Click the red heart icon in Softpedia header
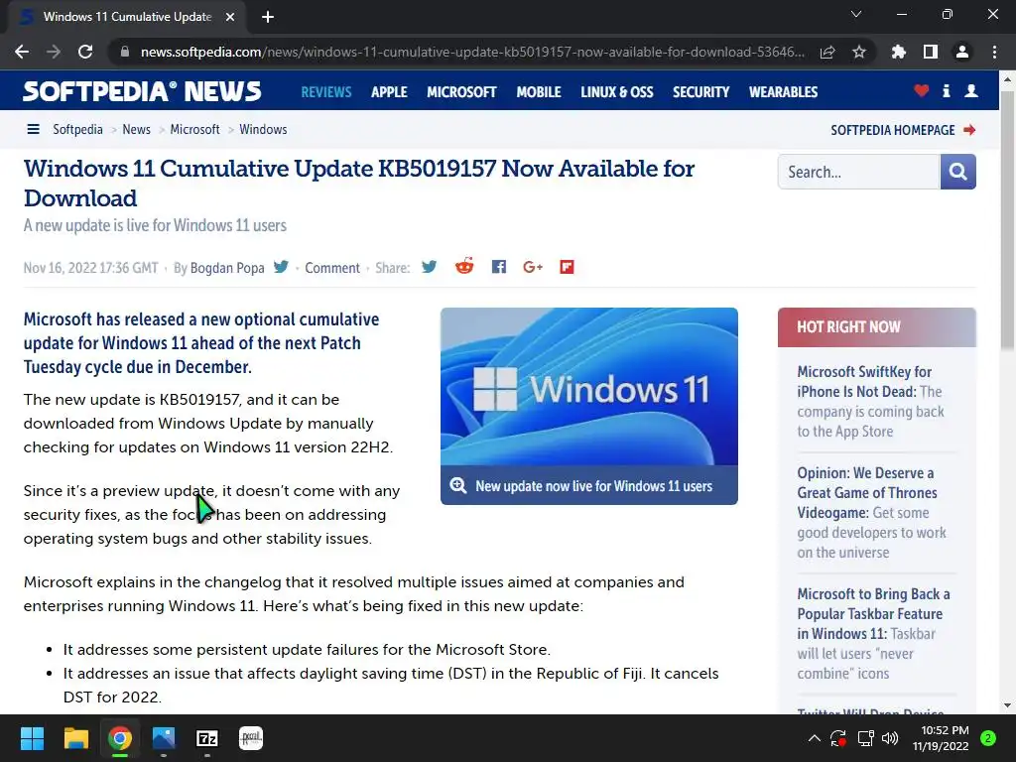 tap(921, 90)
